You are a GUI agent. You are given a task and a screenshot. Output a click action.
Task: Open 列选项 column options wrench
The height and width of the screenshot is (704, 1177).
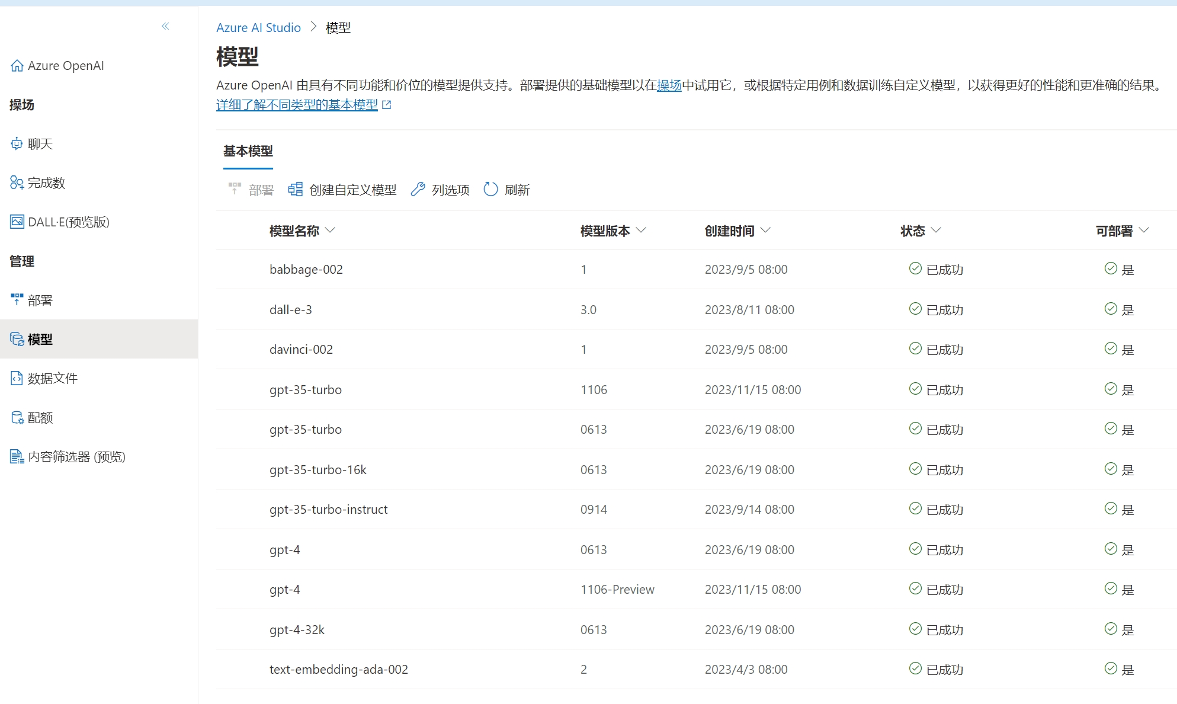pos(418,190)
